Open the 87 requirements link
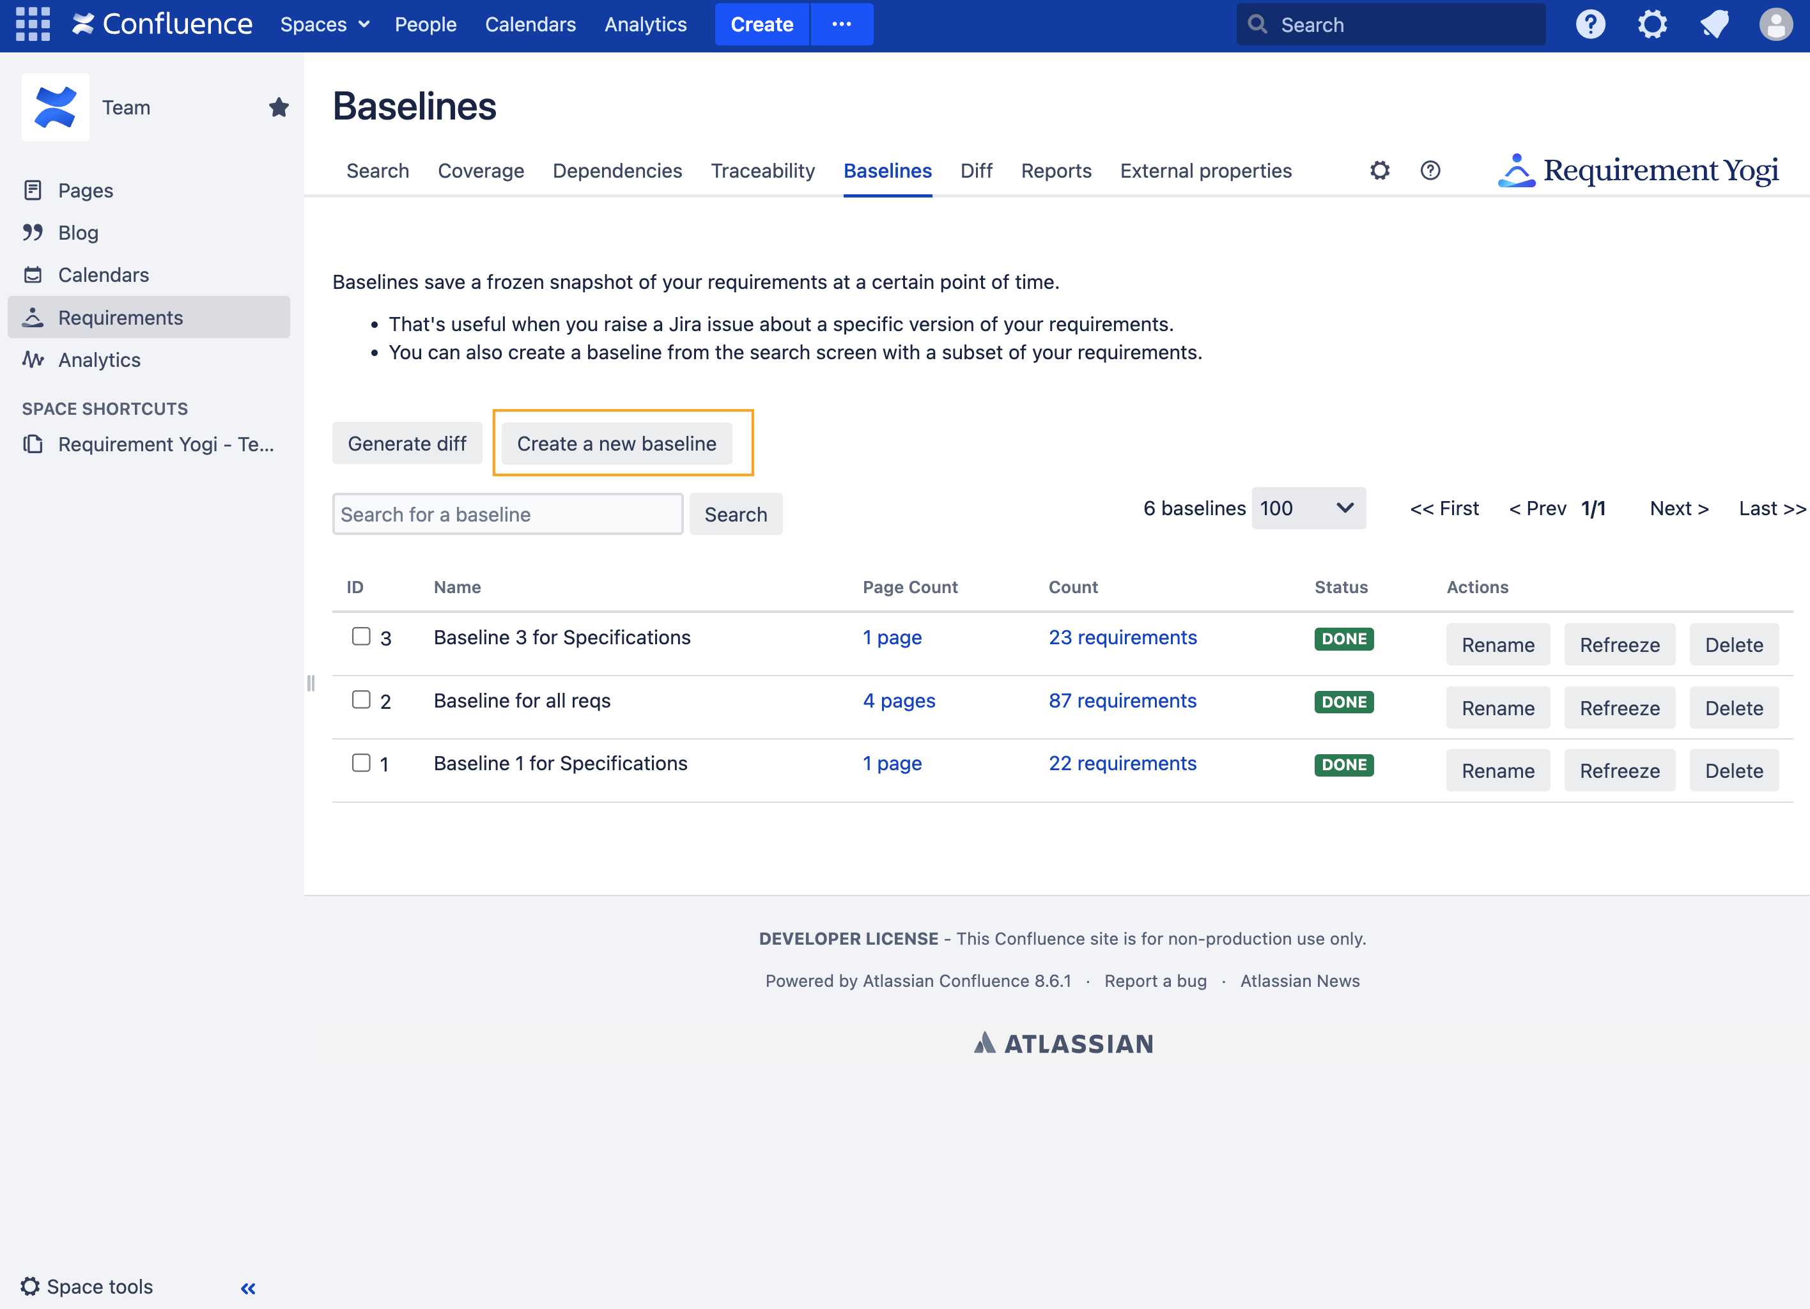The width and height of the screenshot is (1810, 1309). click(x=1122, y=700)
